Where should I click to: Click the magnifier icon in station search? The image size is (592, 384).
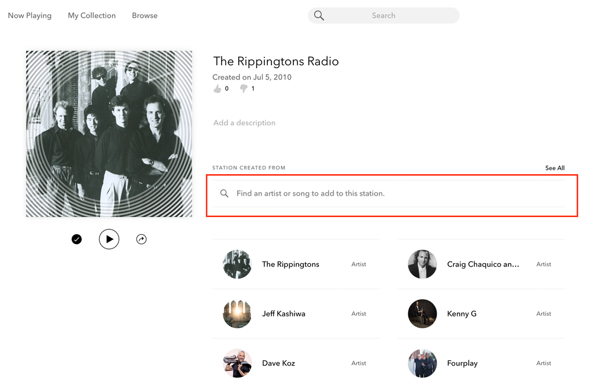tap(225, 194)
